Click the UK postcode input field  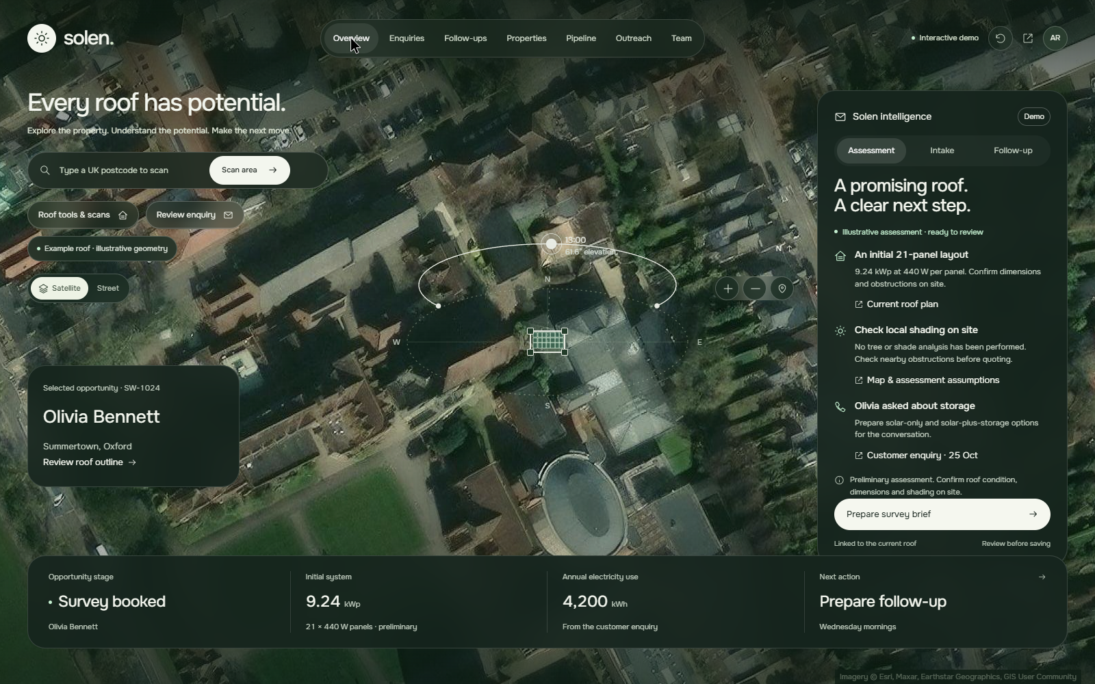pos(130,170)
